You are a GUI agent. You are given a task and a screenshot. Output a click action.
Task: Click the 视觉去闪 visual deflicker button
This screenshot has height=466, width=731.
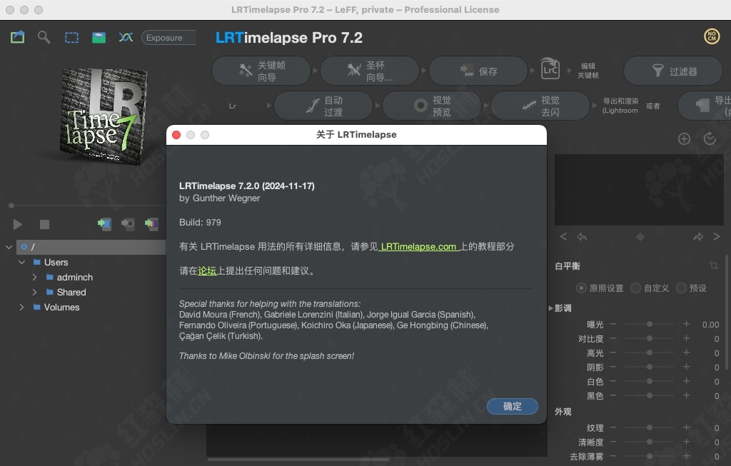point(540,106)
